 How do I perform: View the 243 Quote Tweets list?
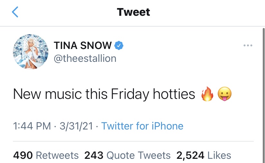128,155
